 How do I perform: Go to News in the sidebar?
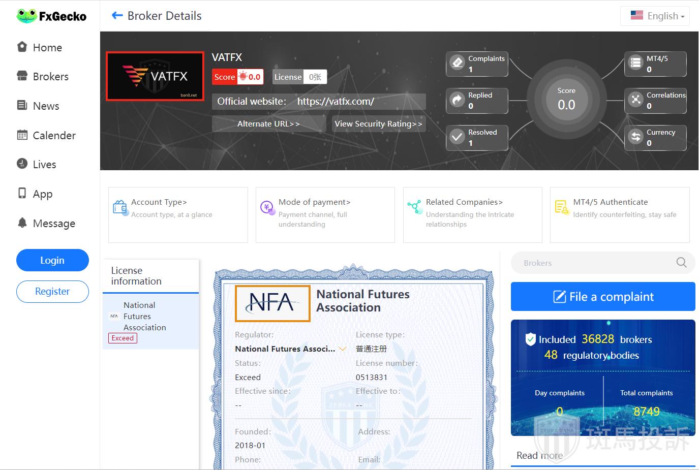[46, 106]
